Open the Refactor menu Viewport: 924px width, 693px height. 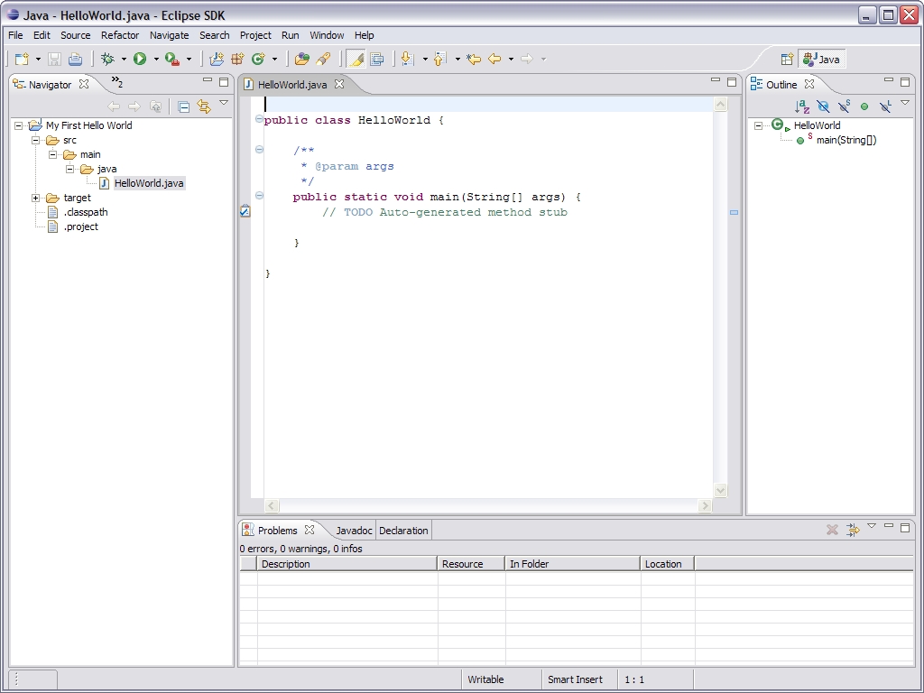coord(120,35)
